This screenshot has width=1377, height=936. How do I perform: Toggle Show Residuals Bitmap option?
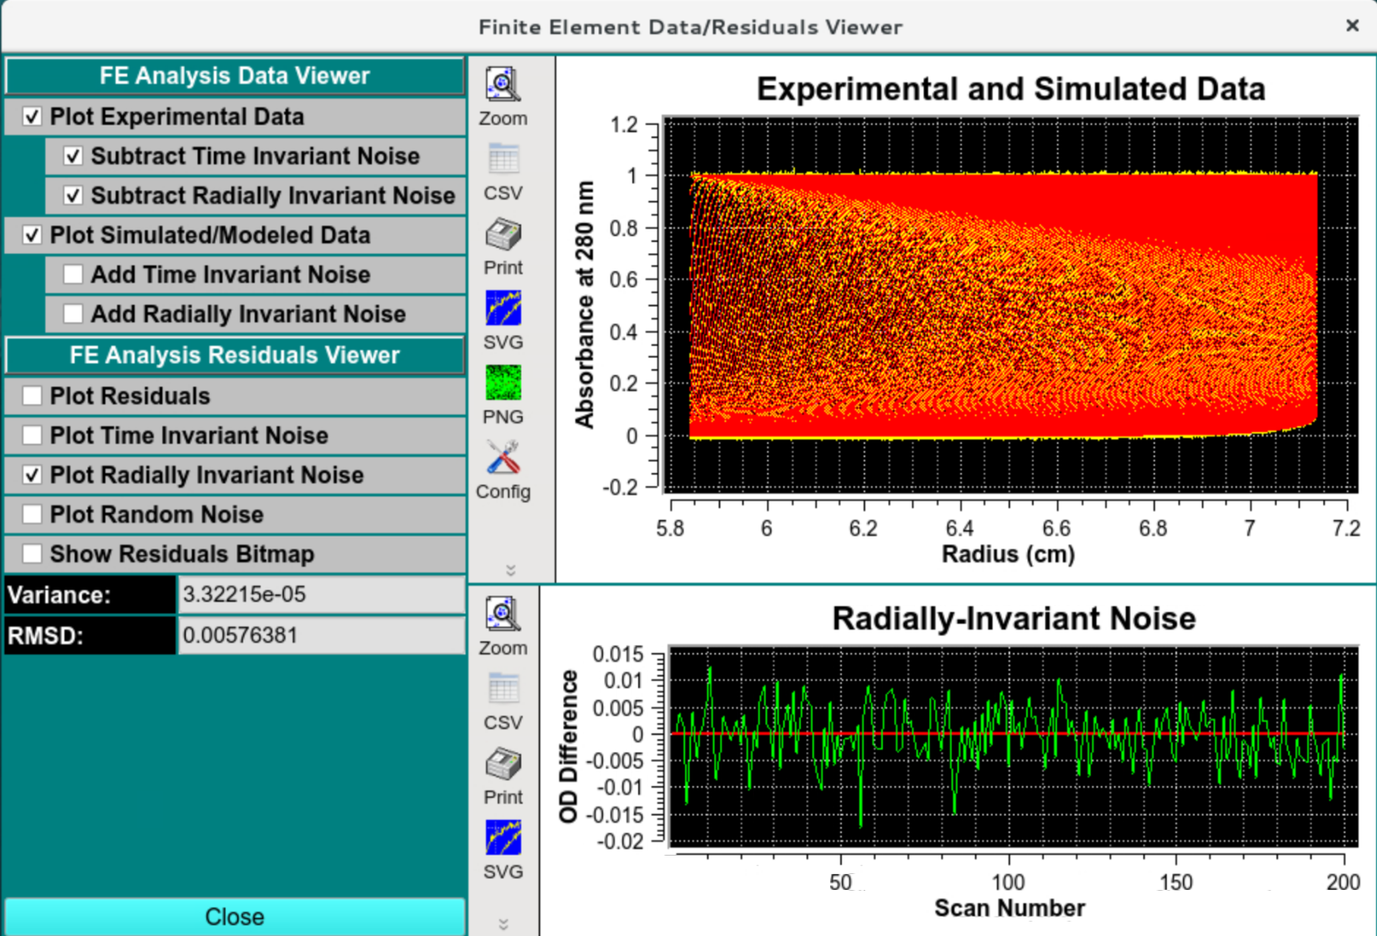(32, 554)
